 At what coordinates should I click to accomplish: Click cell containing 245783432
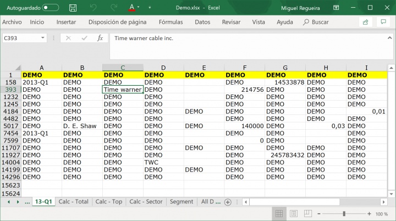pos(285,155)
